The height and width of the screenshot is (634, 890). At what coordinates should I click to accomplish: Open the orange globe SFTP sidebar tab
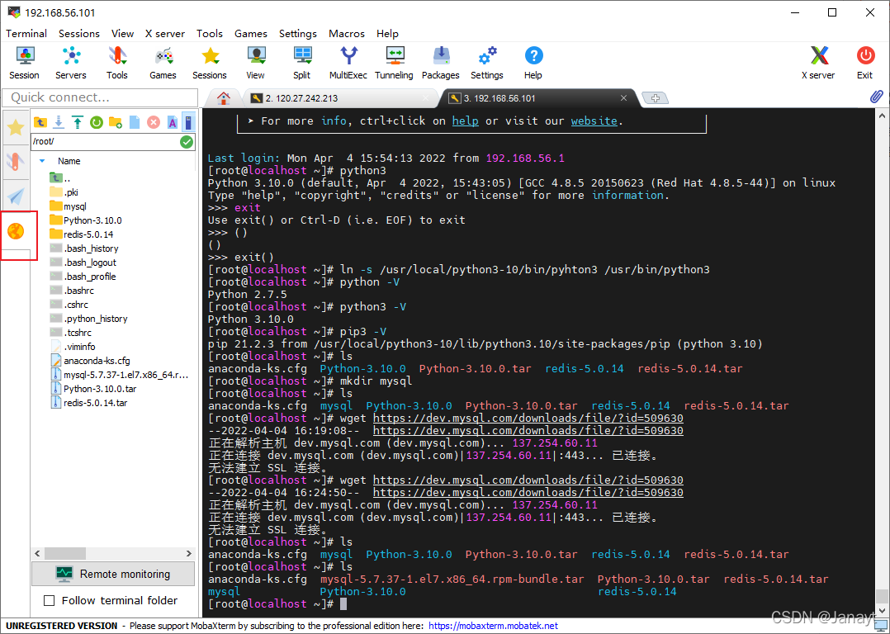pyautogui.click(x=16, y=231)
